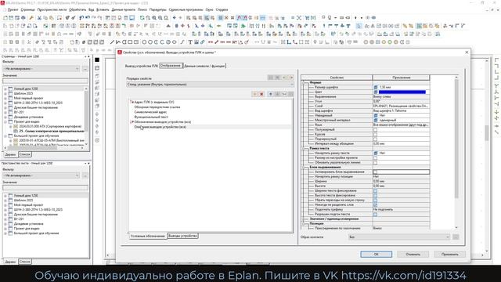Switch to the Дерево tab in the Страницы panel
Viewport: 501px width, 282px height.
10,154
